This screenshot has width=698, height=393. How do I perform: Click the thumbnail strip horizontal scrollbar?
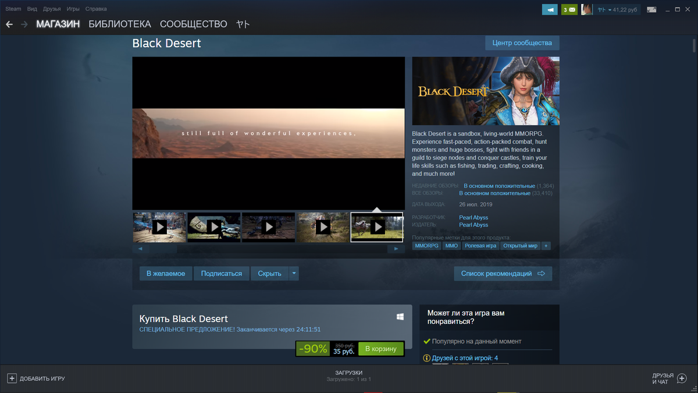tap(268, 249)
